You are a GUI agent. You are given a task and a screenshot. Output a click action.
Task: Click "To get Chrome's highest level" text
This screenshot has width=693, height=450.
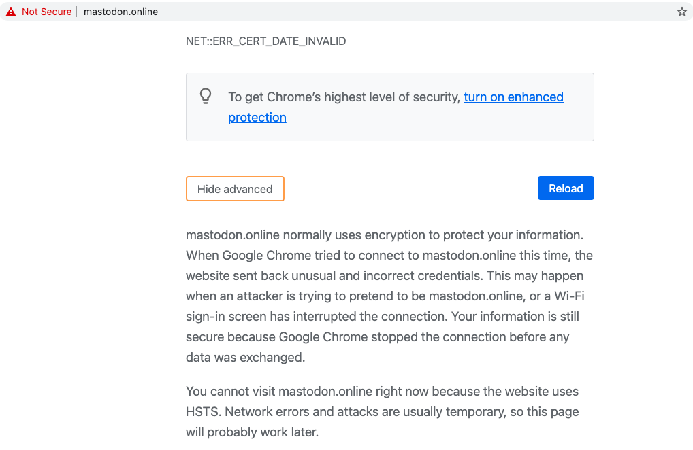coord(344,97)
